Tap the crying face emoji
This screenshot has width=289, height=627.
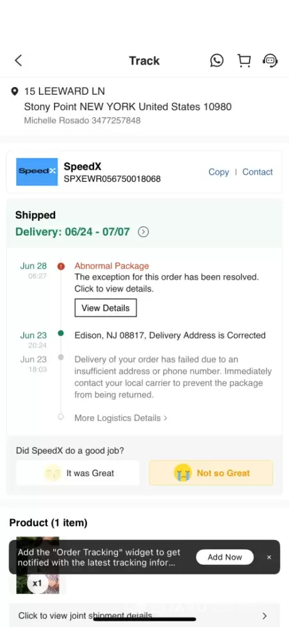click(182, 473)
